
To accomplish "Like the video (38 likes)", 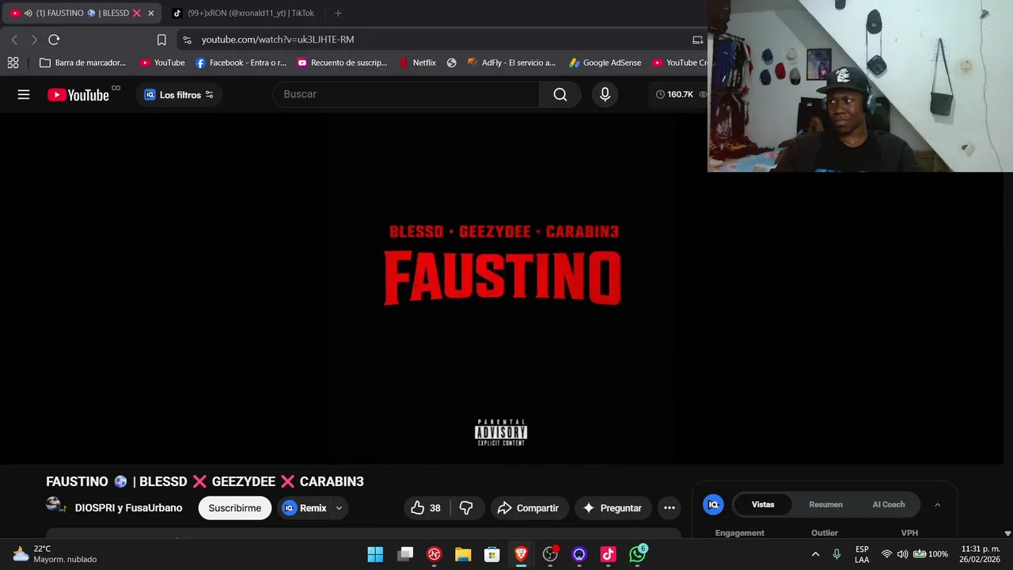I will (x=427, y=508).
